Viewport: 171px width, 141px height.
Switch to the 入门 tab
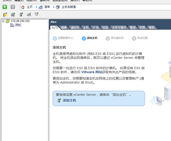click(x=55, y=28)
